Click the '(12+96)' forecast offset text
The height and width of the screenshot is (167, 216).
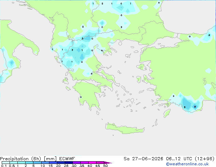coord(205,159)
